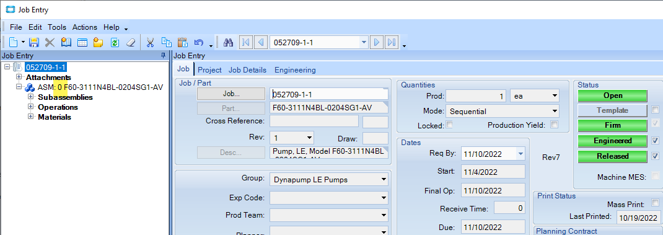This screenshot has width=663, height=235.
Task: Click the blue assembly cubes icon
Action: [x=29, y=87]
